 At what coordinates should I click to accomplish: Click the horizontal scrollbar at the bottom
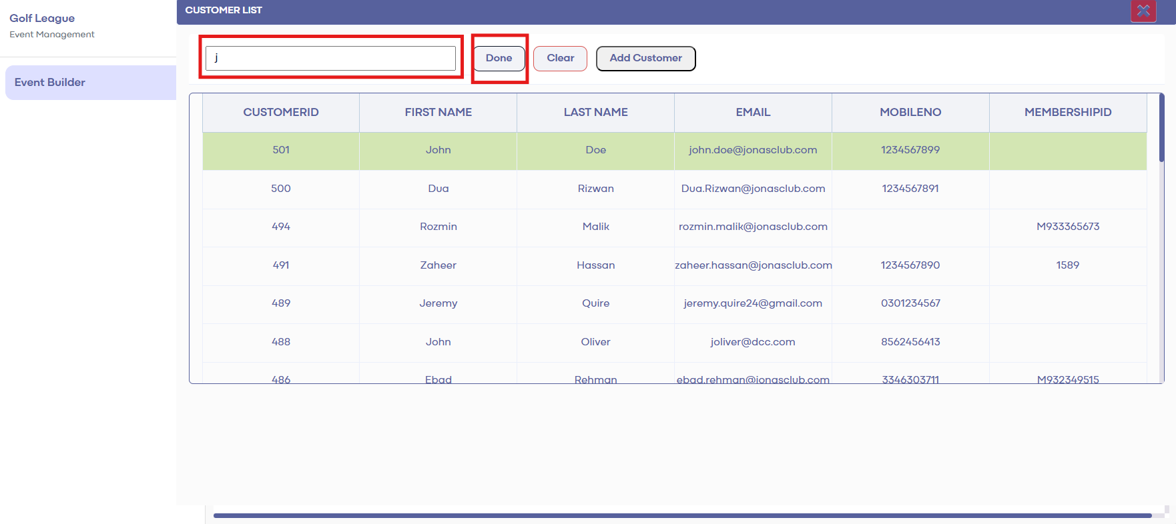681,515
